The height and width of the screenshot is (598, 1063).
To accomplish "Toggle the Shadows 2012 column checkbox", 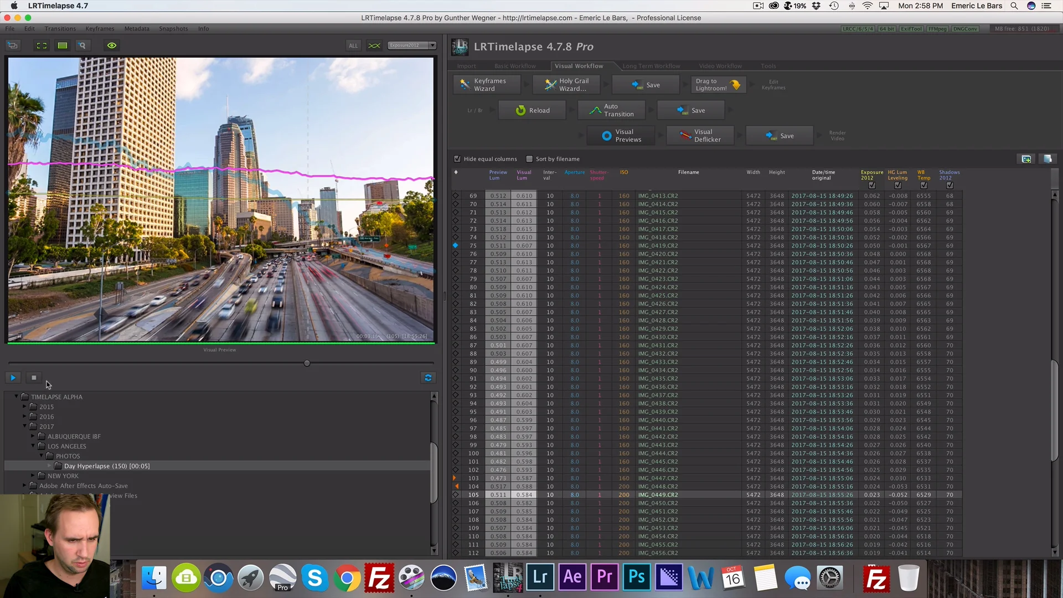I will (x=950, y=185).
